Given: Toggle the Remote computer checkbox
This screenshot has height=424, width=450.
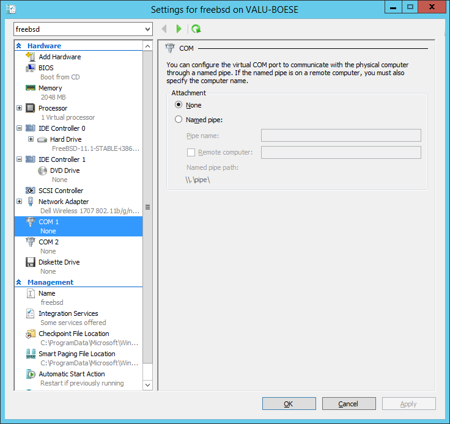Looking at the screenshot, I should [191, 152].
